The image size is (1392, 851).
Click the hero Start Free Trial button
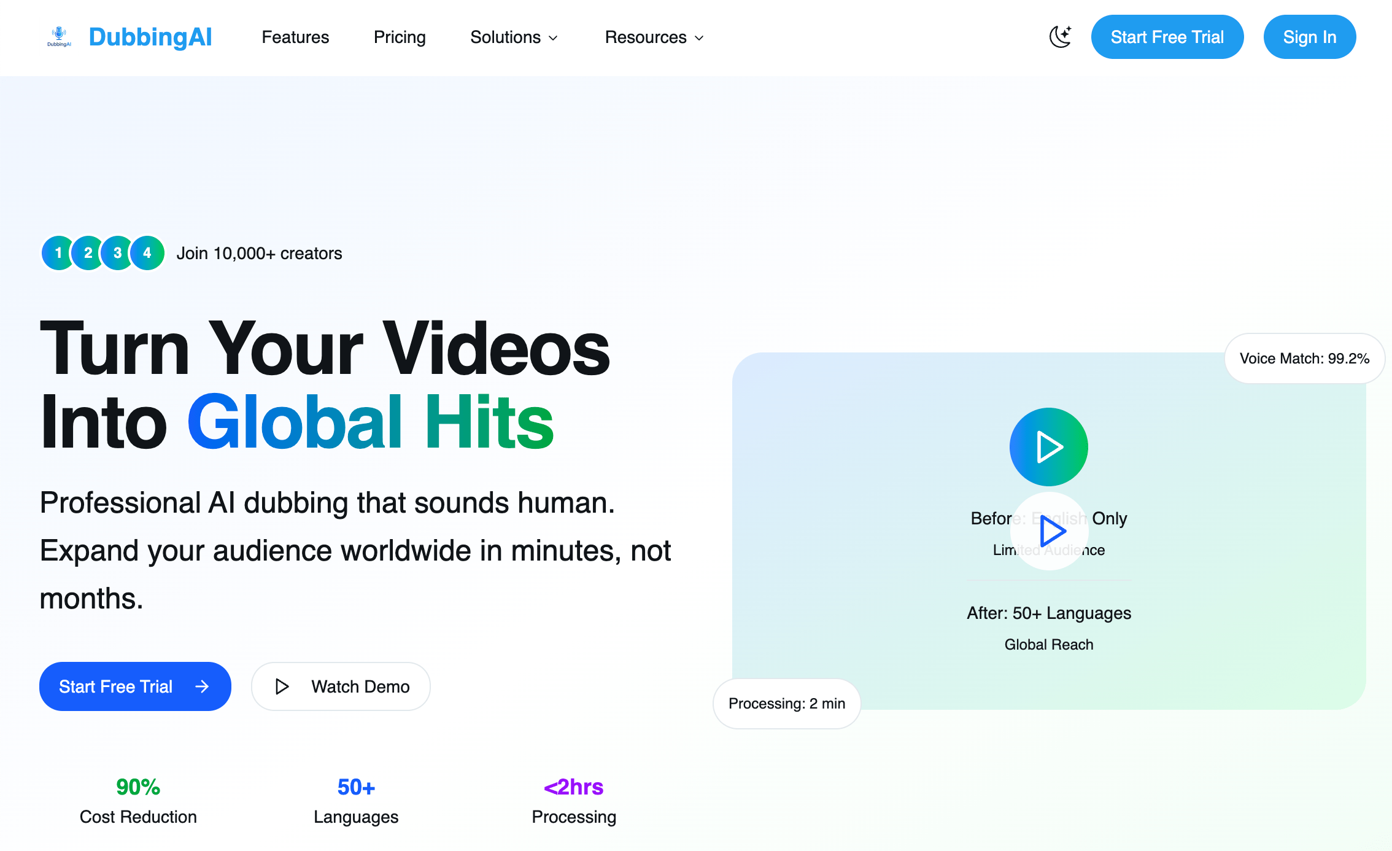pos(135,686)
